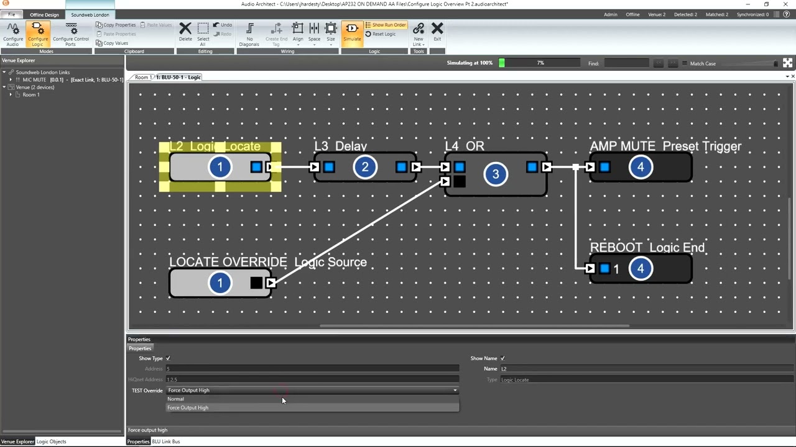796x447 pixels.
Task: Switch to Configure Audio mode
Action: pyautogui.click(x=13, y=34)
